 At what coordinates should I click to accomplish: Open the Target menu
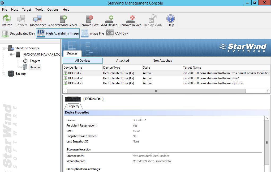point(27,10)
